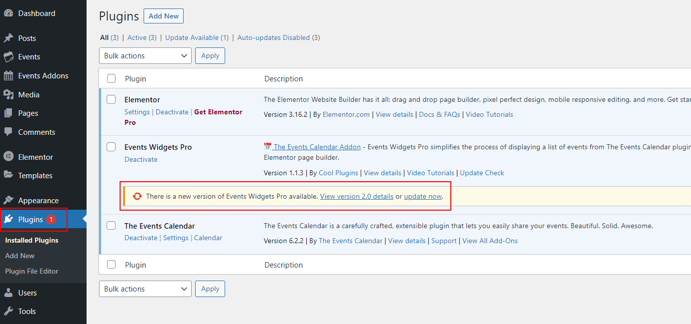Open the top Bulk actions dropdown

click(x=145, y=56)
